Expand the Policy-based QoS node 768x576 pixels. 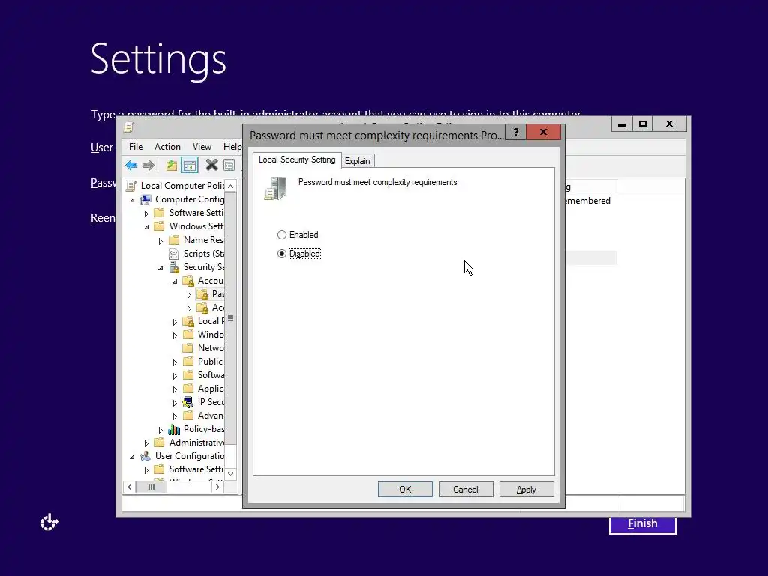click(160, 430)
